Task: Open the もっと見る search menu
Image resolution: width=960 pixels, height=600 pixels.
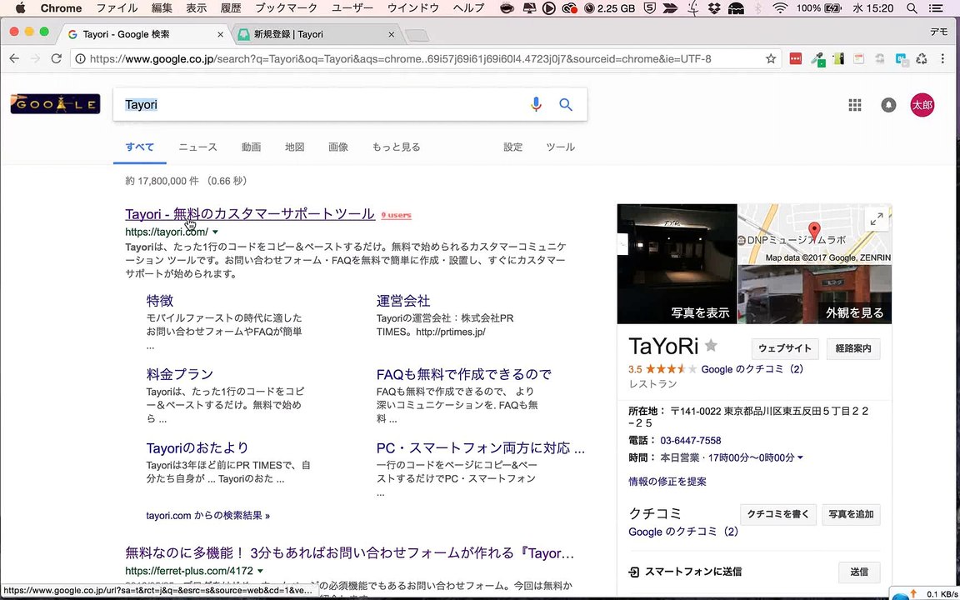Action: click(396, 147)
